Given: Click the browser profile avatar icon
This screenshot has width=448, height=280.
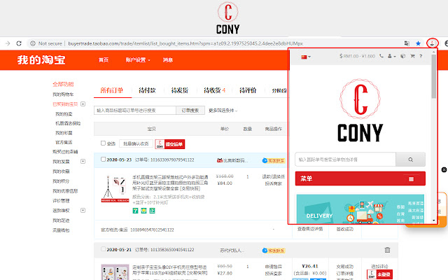Looking at the screenshot, I should pyautogui.click(x=447, y=43).
